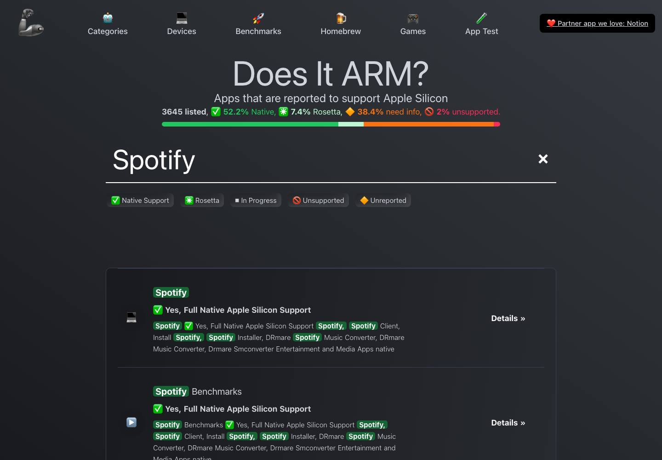Toggle the Native Support filter
Image resolution: width=662 pixels, height=460 pixels.
pos(140,201)
